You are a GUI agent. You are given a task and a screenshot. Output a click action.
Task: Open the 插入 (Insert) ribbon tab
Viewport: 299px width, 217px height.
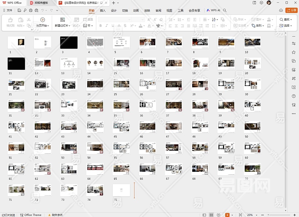[x=103, y=10]
